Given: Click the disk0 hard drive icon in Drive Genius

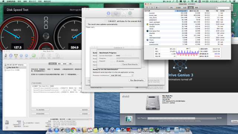Looking at the screenshot, I should pos(153,103).
